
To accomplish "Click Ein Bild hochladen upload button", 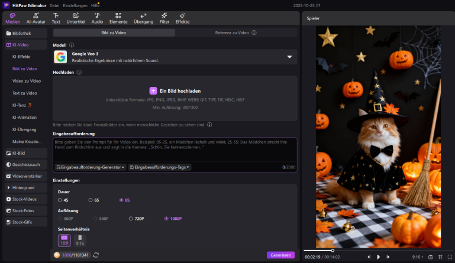I will 175,90.
